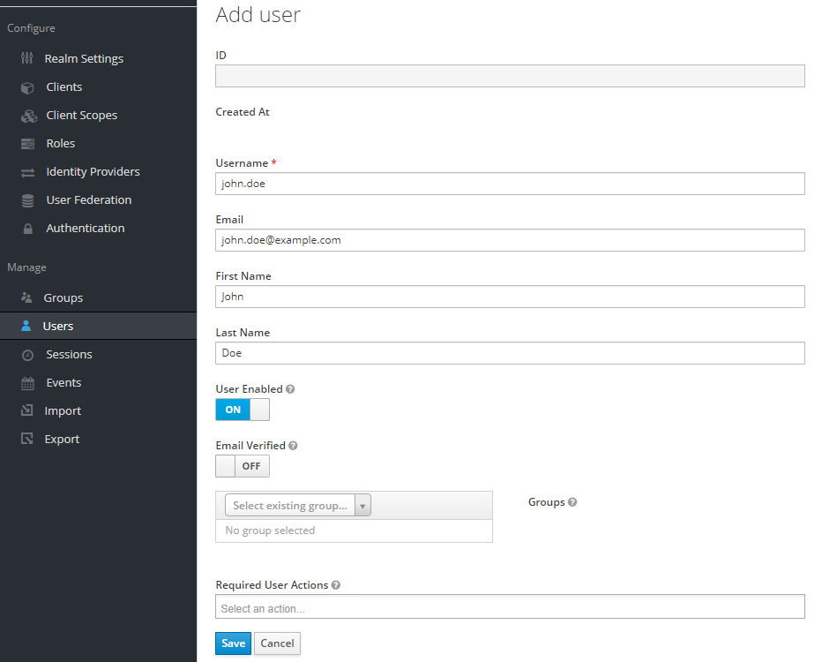
Task: Cancel adding the user
Action: click(277, 643)
